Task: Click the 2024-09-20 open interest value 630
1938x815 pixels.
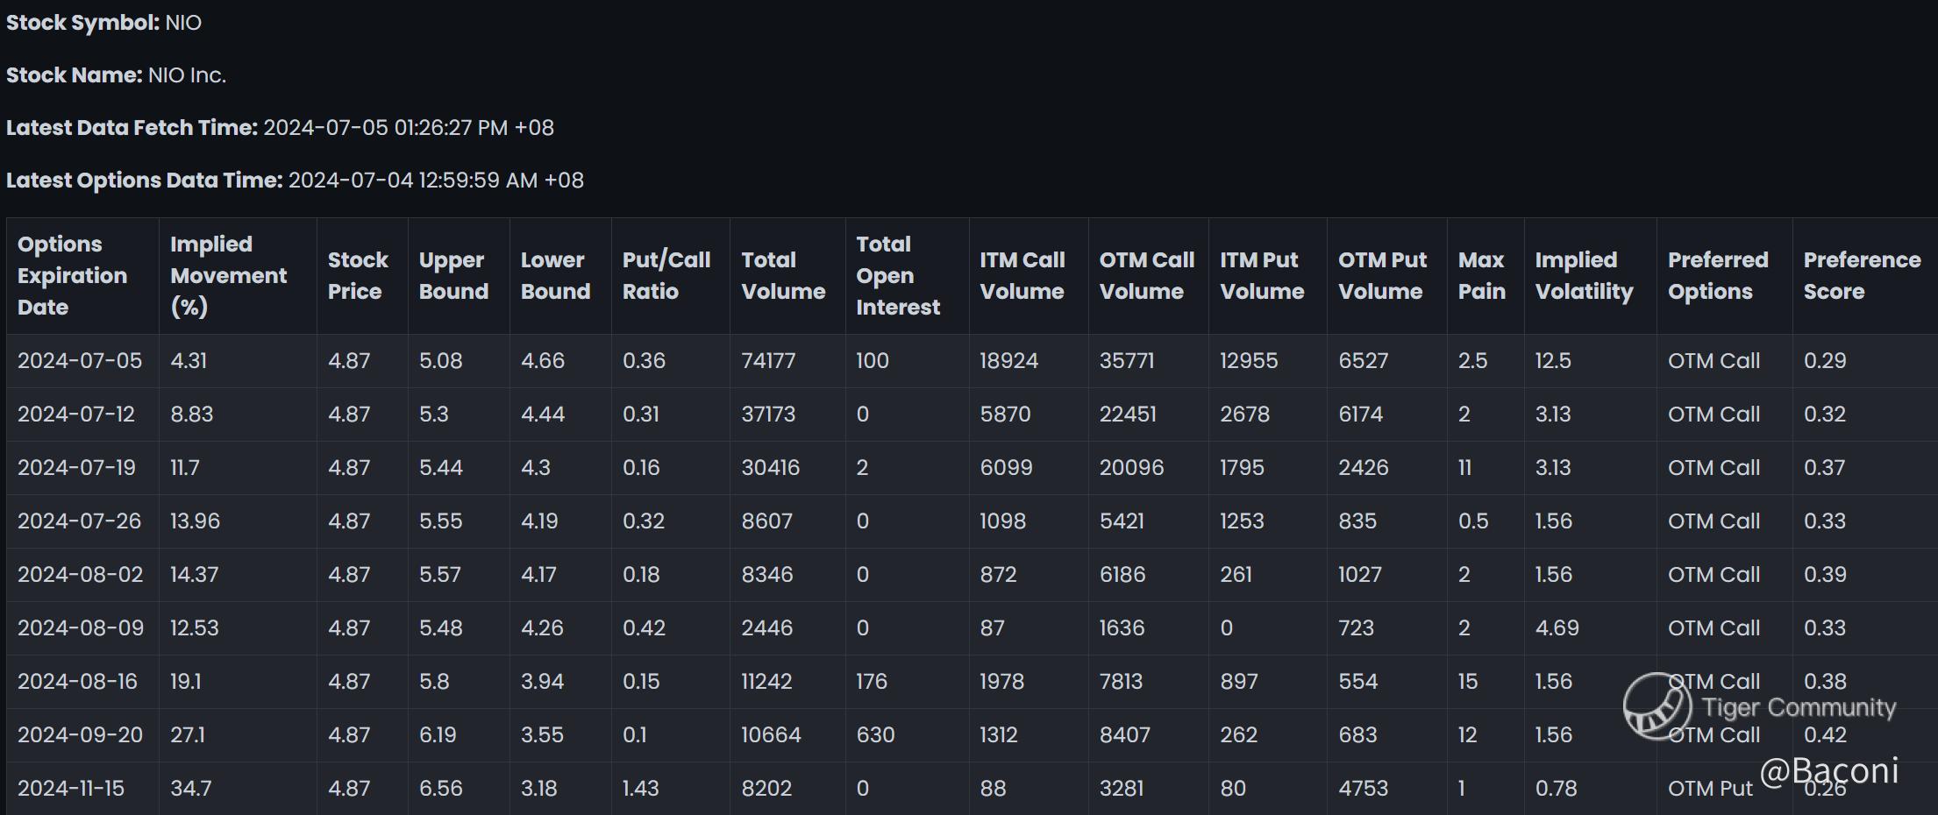Action: [x=875, y=734]
